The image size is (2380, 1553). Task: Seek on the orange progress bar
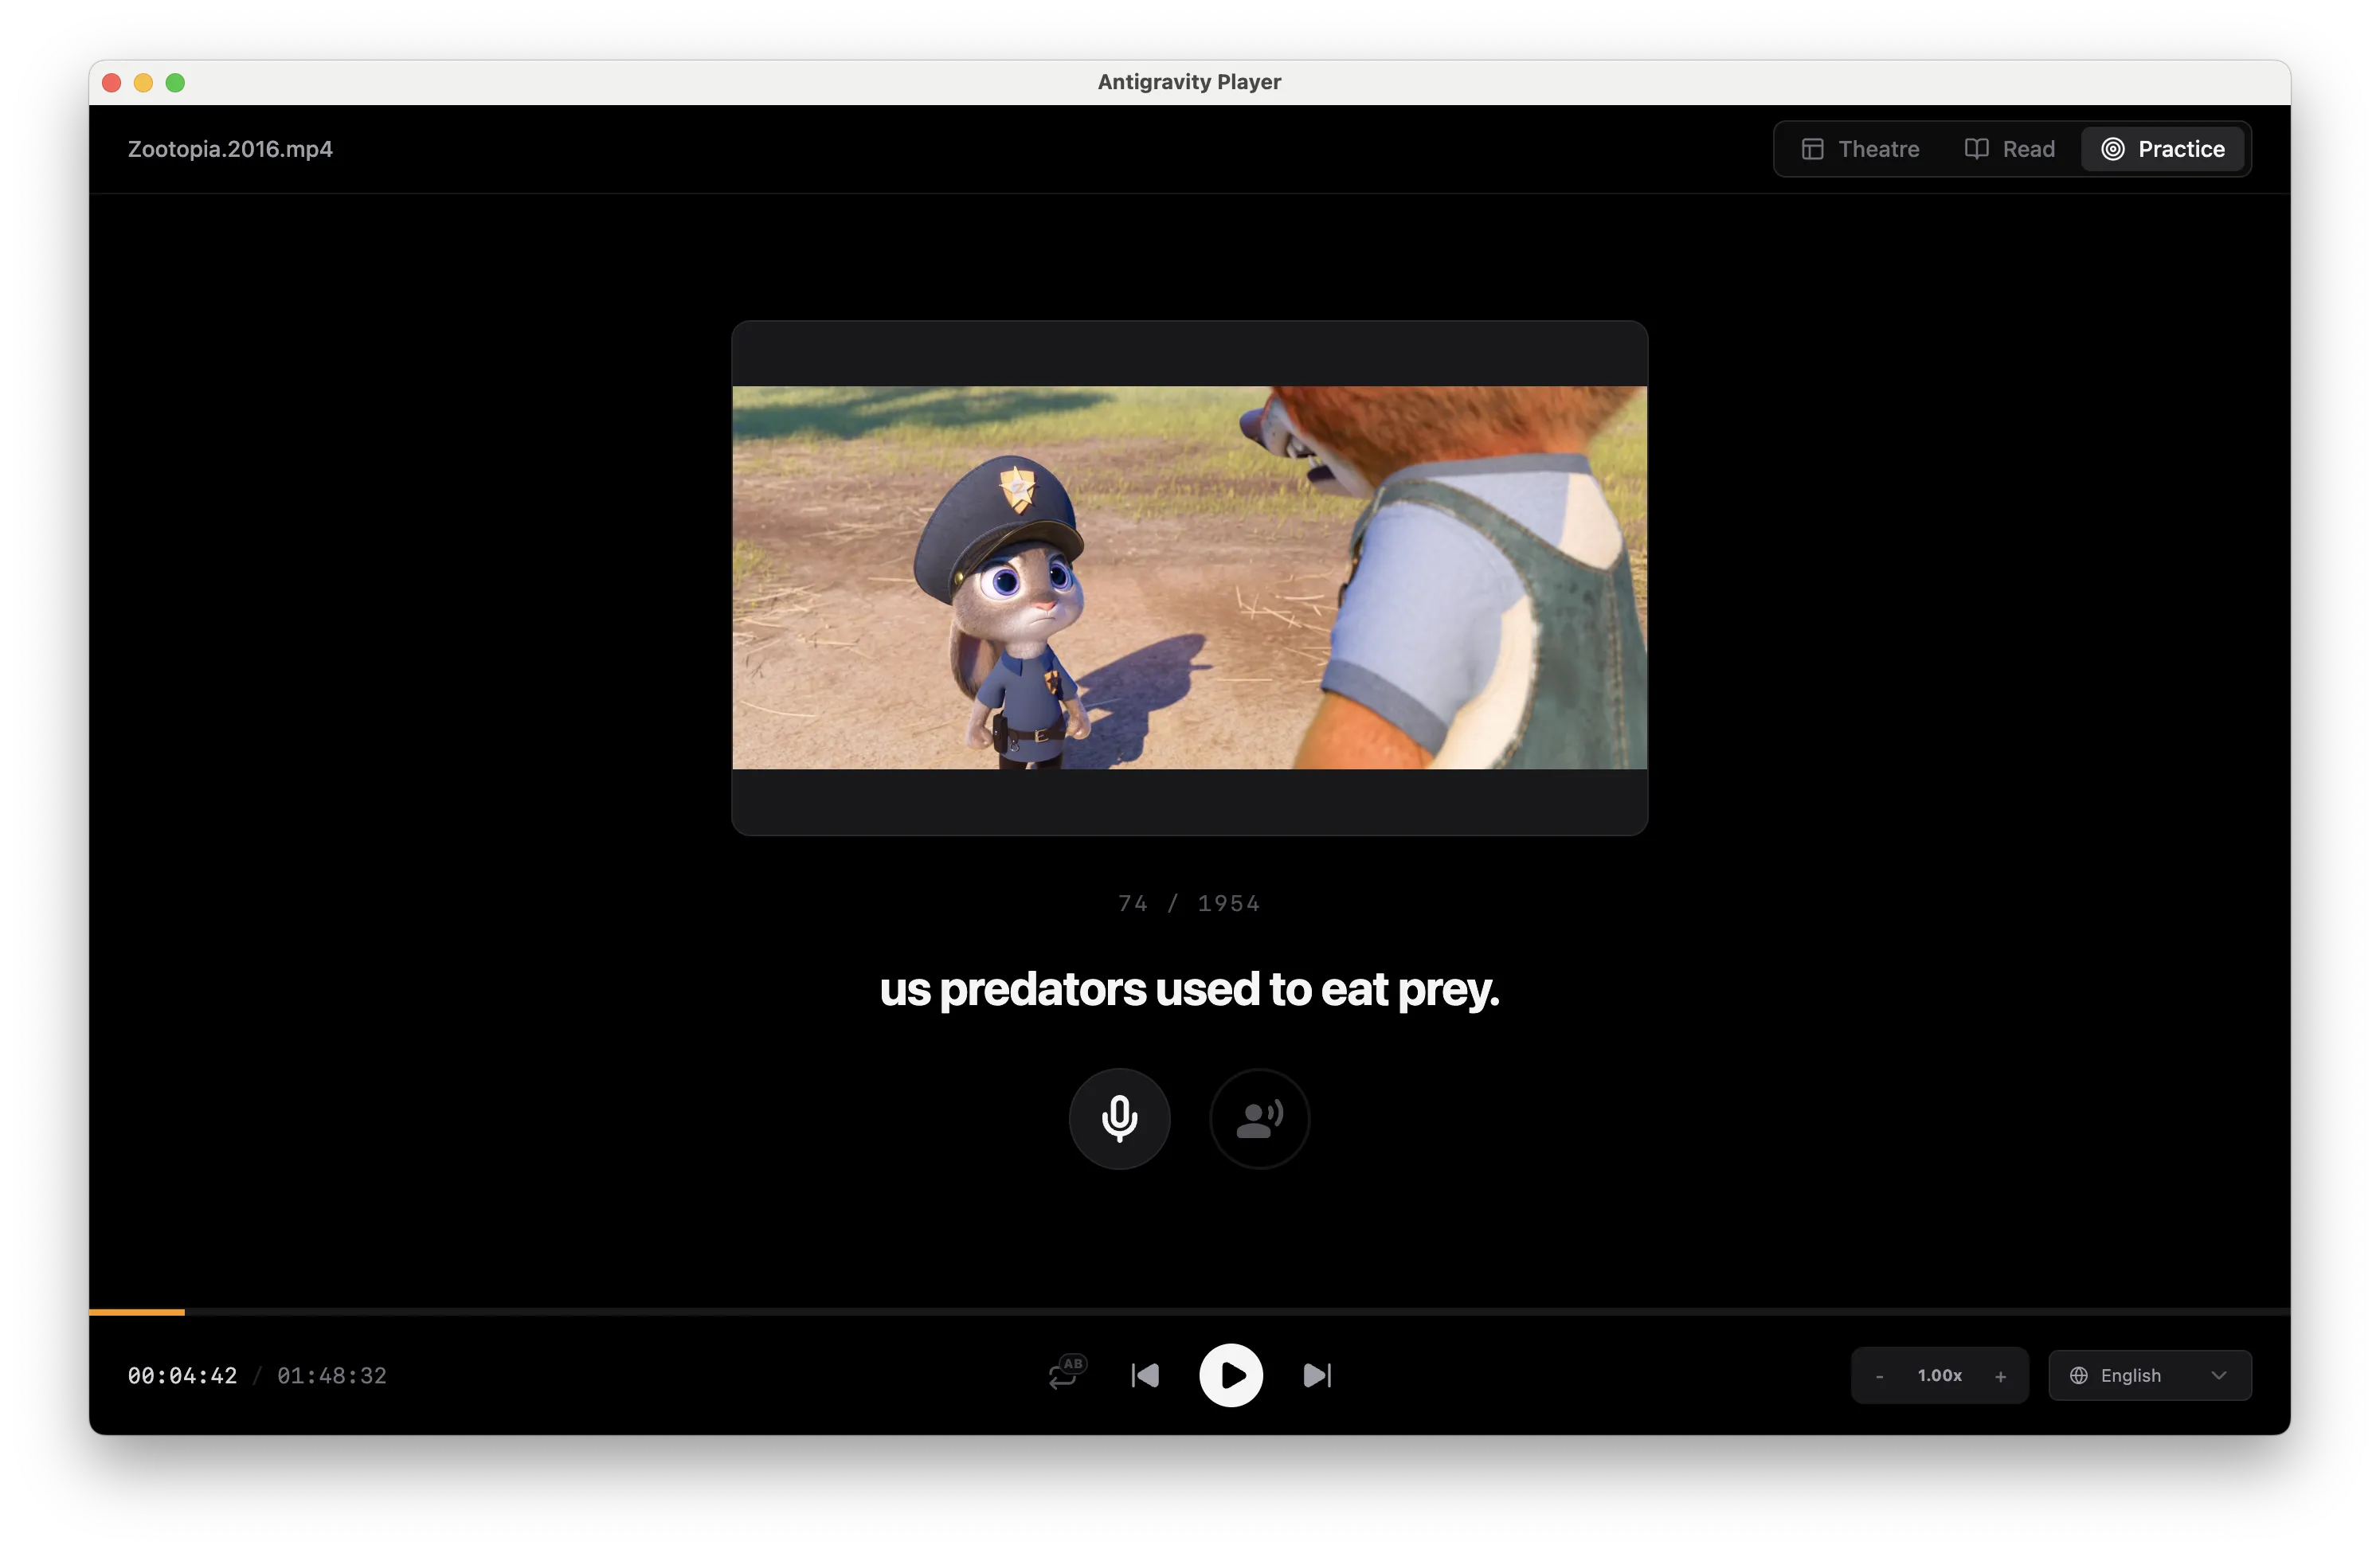coord(137,1311)
